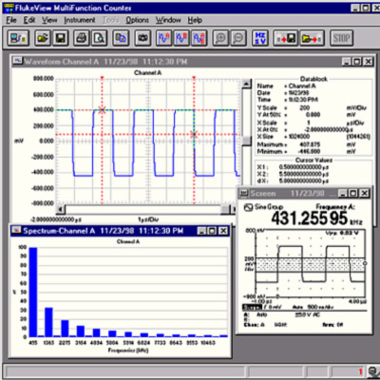Click the save floppy disk icon

[x=60, y=38]
